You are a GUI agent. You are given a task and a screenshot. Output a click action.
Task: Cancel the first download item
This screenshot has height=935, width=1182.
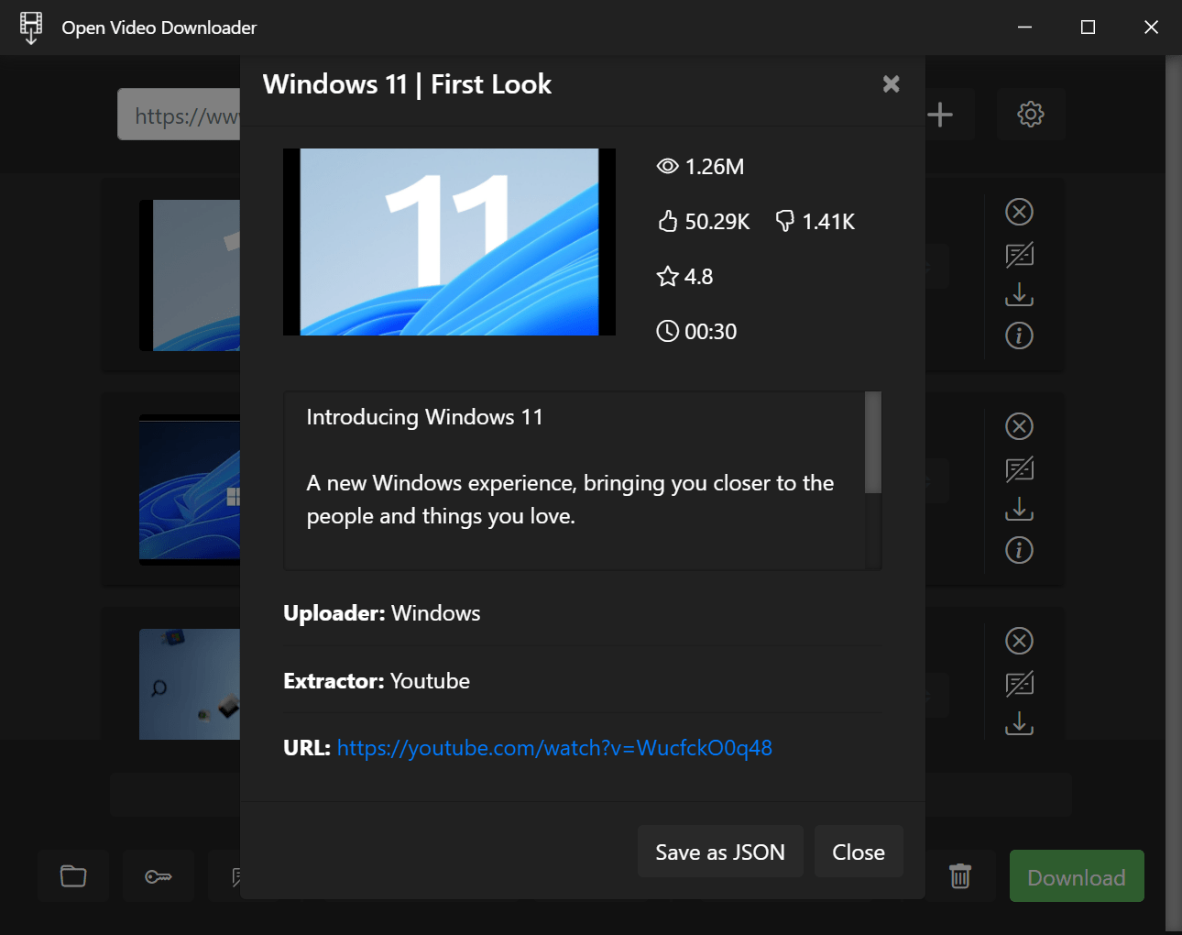coord(1018,212)
